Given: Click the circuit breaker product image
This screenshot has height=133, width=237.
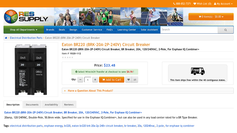Looking at the screenshot, I should tap(31, 70).
